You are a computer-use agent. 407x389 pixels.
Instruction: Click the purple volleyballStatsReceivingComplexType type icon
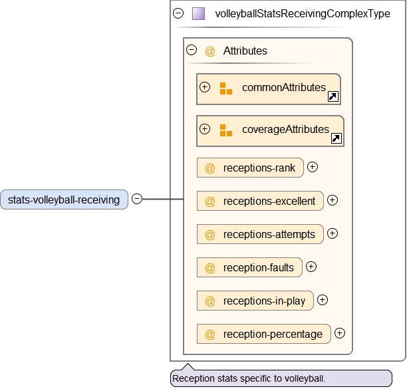pyautogui.click(x=198, y=13)
